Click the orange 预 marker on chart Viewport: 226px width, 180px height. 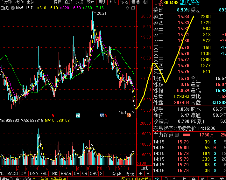(129, 115)
